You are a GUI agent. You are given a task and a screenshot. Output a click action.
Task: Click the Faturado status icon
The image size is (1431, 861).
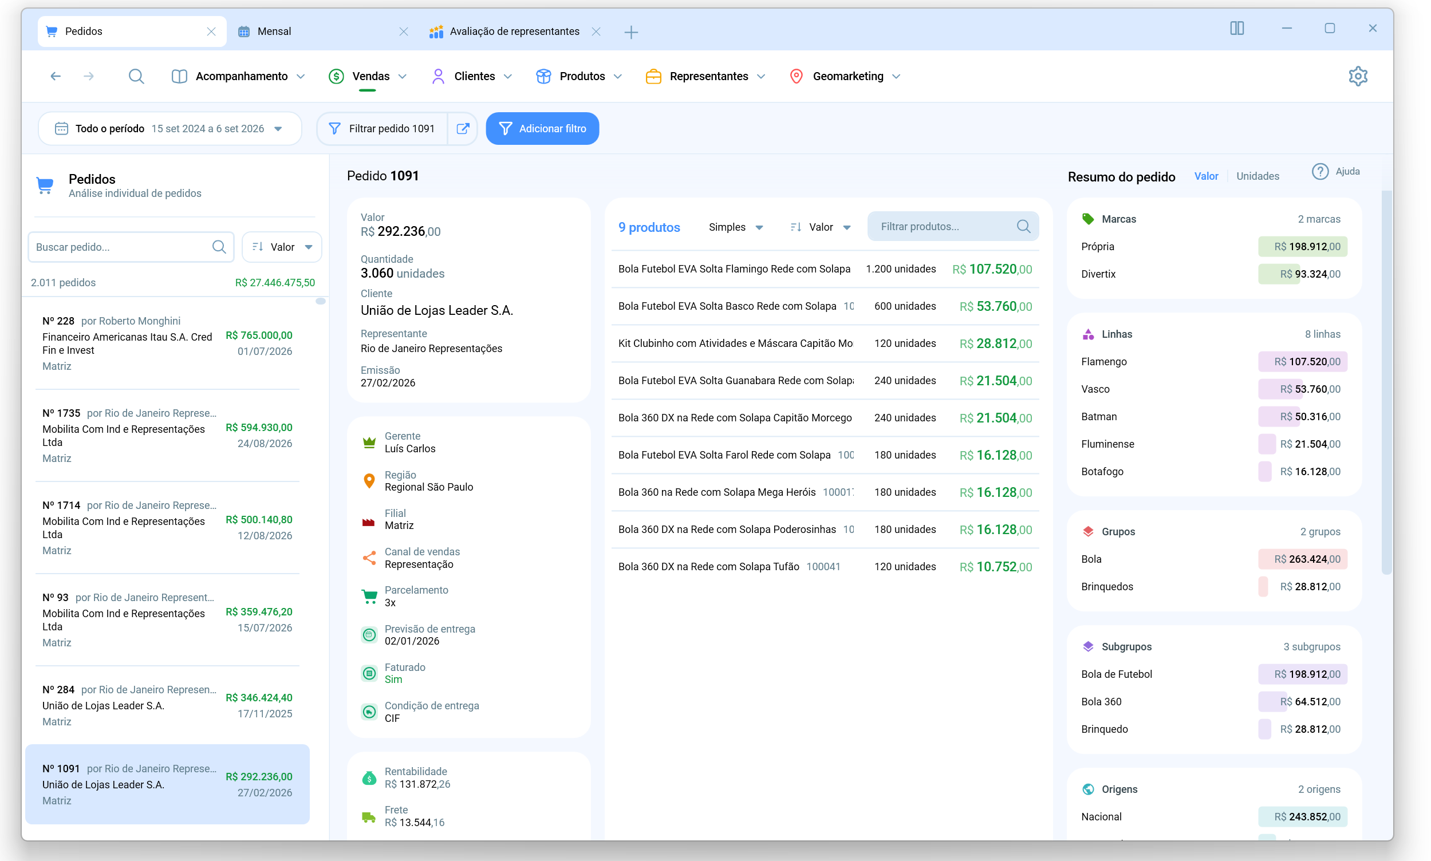(x=369, y=673)
